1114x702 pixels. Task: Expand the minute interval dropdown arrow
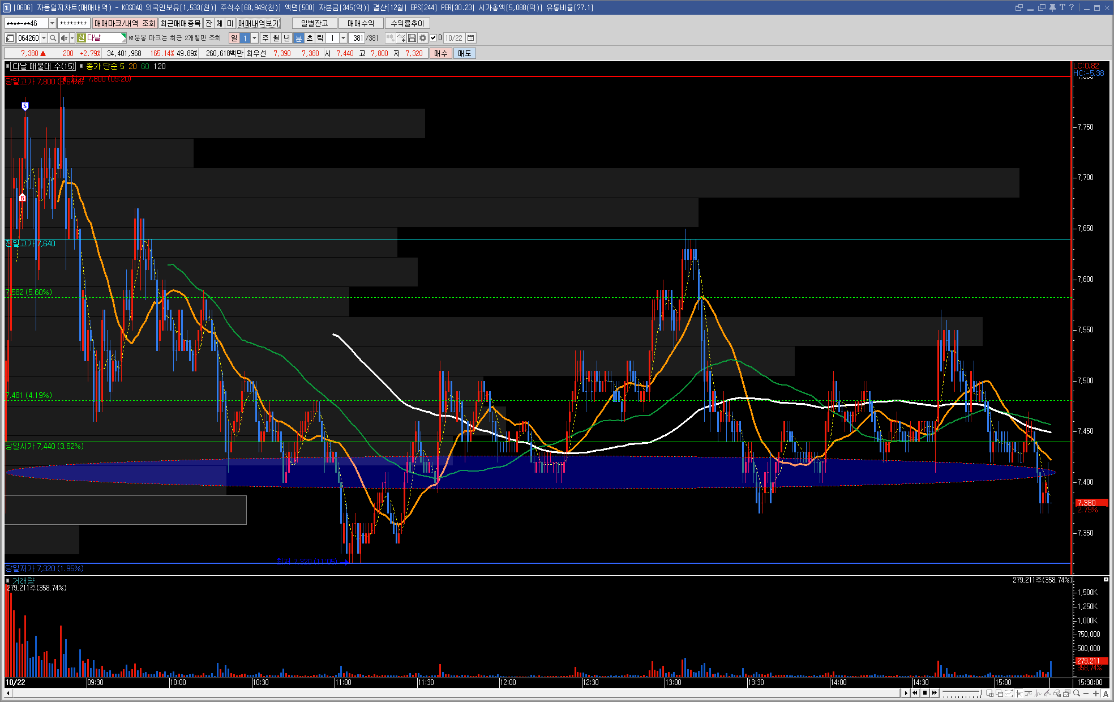(x=343, y=38)
